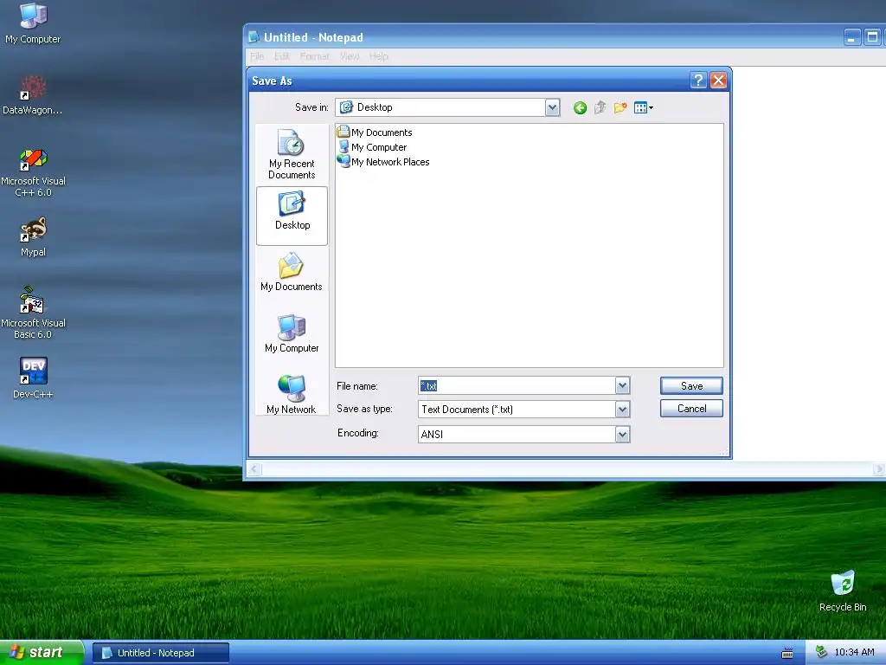
Task: Expand the File name dropdown arrow
Action: 622,385
